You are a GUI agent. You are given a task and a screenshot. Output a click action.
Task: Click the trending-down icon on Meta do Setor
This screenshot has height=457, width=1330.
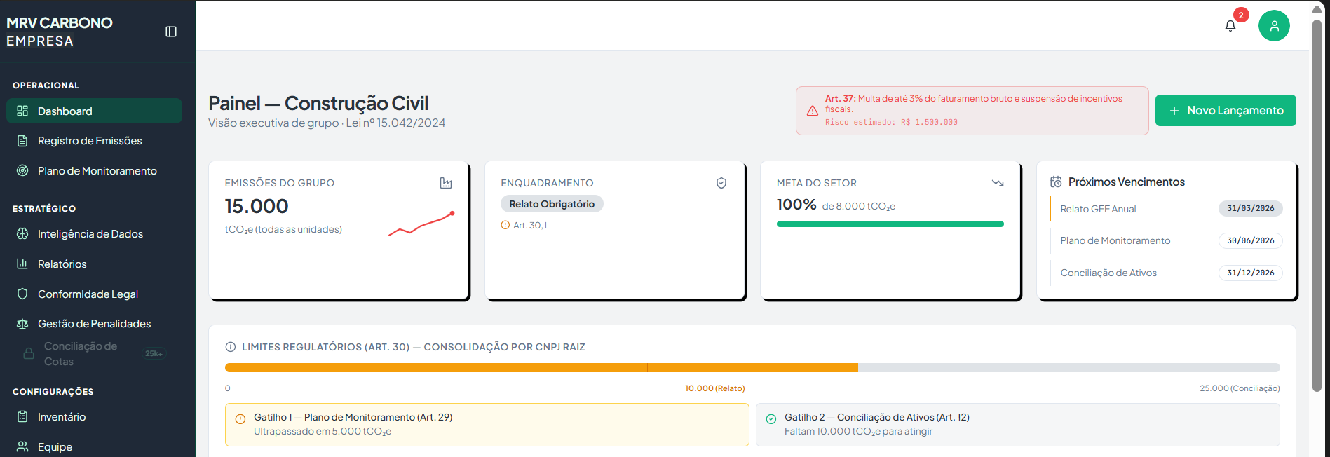pos(998,183)
